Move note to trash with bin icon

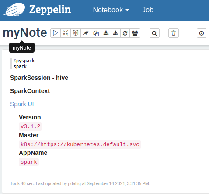click(174, 33)
